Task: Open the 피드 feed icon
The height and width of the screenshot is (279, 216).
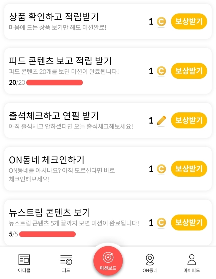Action: [x=66, y=260]
